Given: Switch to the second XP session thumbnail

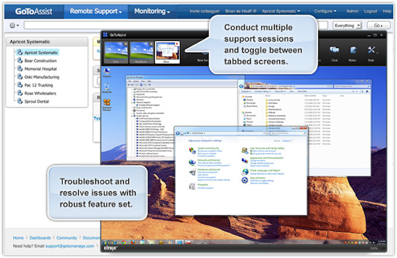Looking at the screenshot, I should [142, 53].
